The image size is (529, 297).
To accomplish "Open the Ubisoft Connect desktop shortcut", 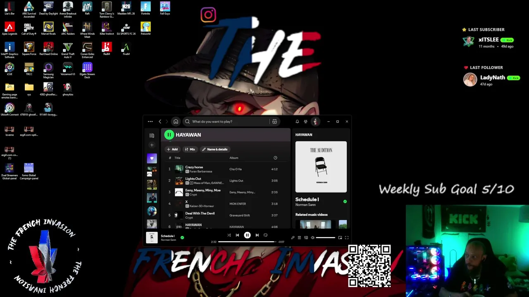I will 10,109.
